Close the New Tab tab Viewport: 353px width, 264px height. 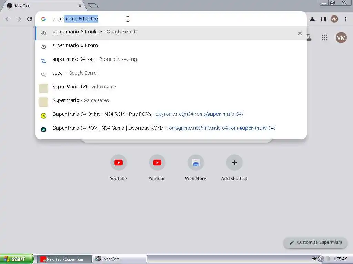coord(80,6)
